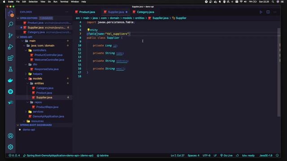The image size is (287, 161).
Task: Open the Selection menu
Action: tap(33, 2)
